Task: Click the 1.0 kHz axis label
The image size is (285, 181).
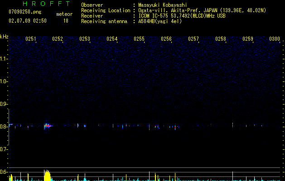Action: (4, 81)
